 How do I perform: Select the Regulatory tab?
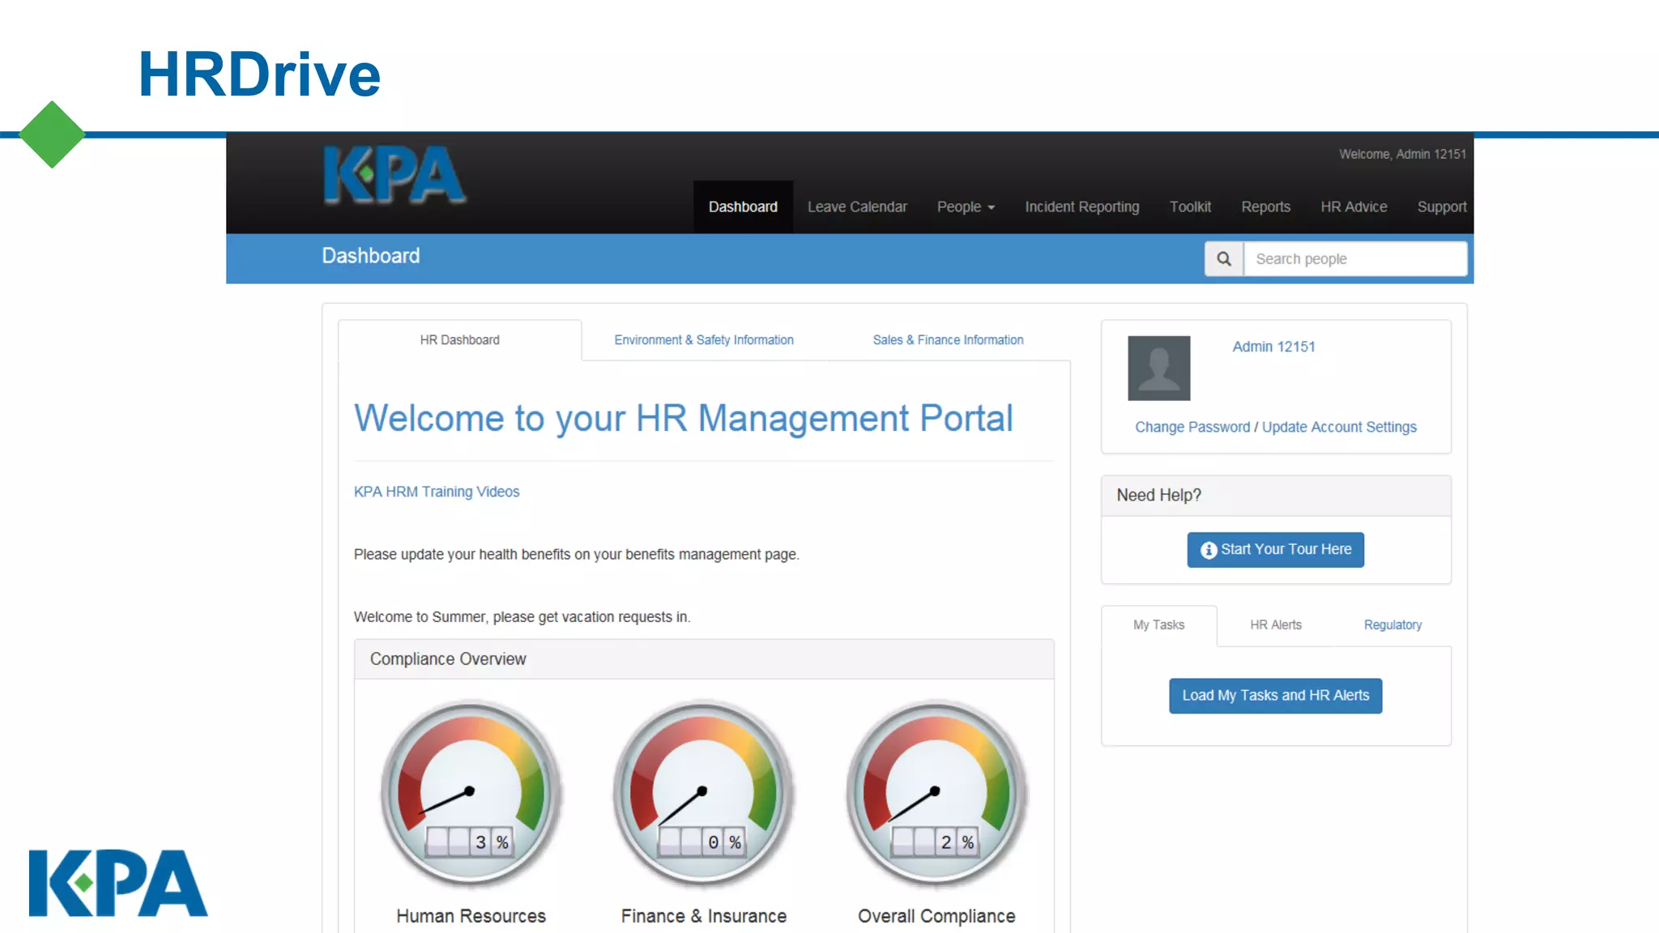(1392, 625)
